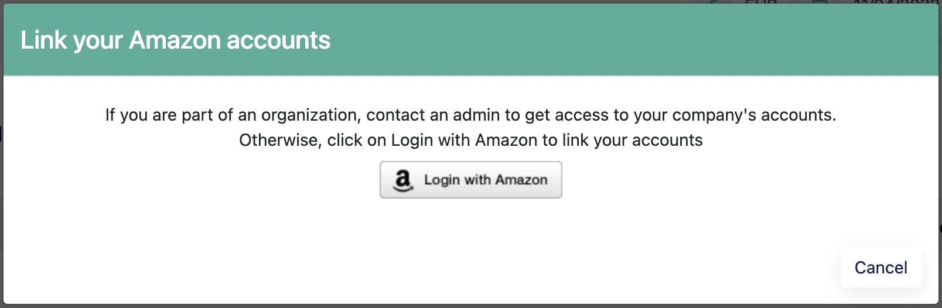
Task: Click the Login with Amazon button
Action: coord(470,180)
